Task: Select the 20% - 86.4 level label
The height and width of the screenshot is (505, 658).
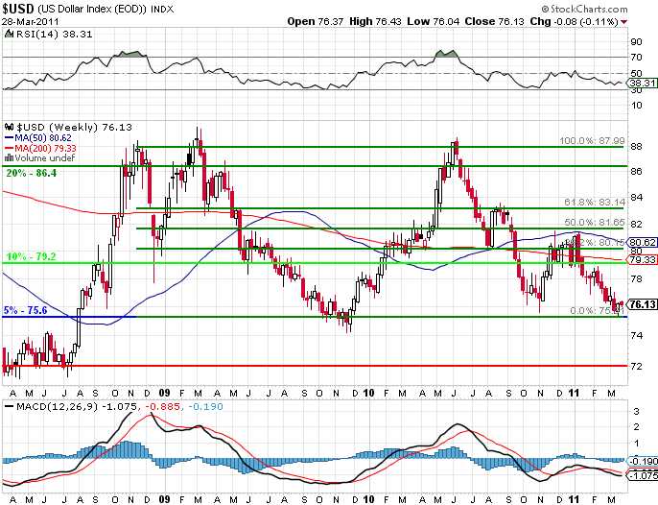Action: tap(30, 173)
